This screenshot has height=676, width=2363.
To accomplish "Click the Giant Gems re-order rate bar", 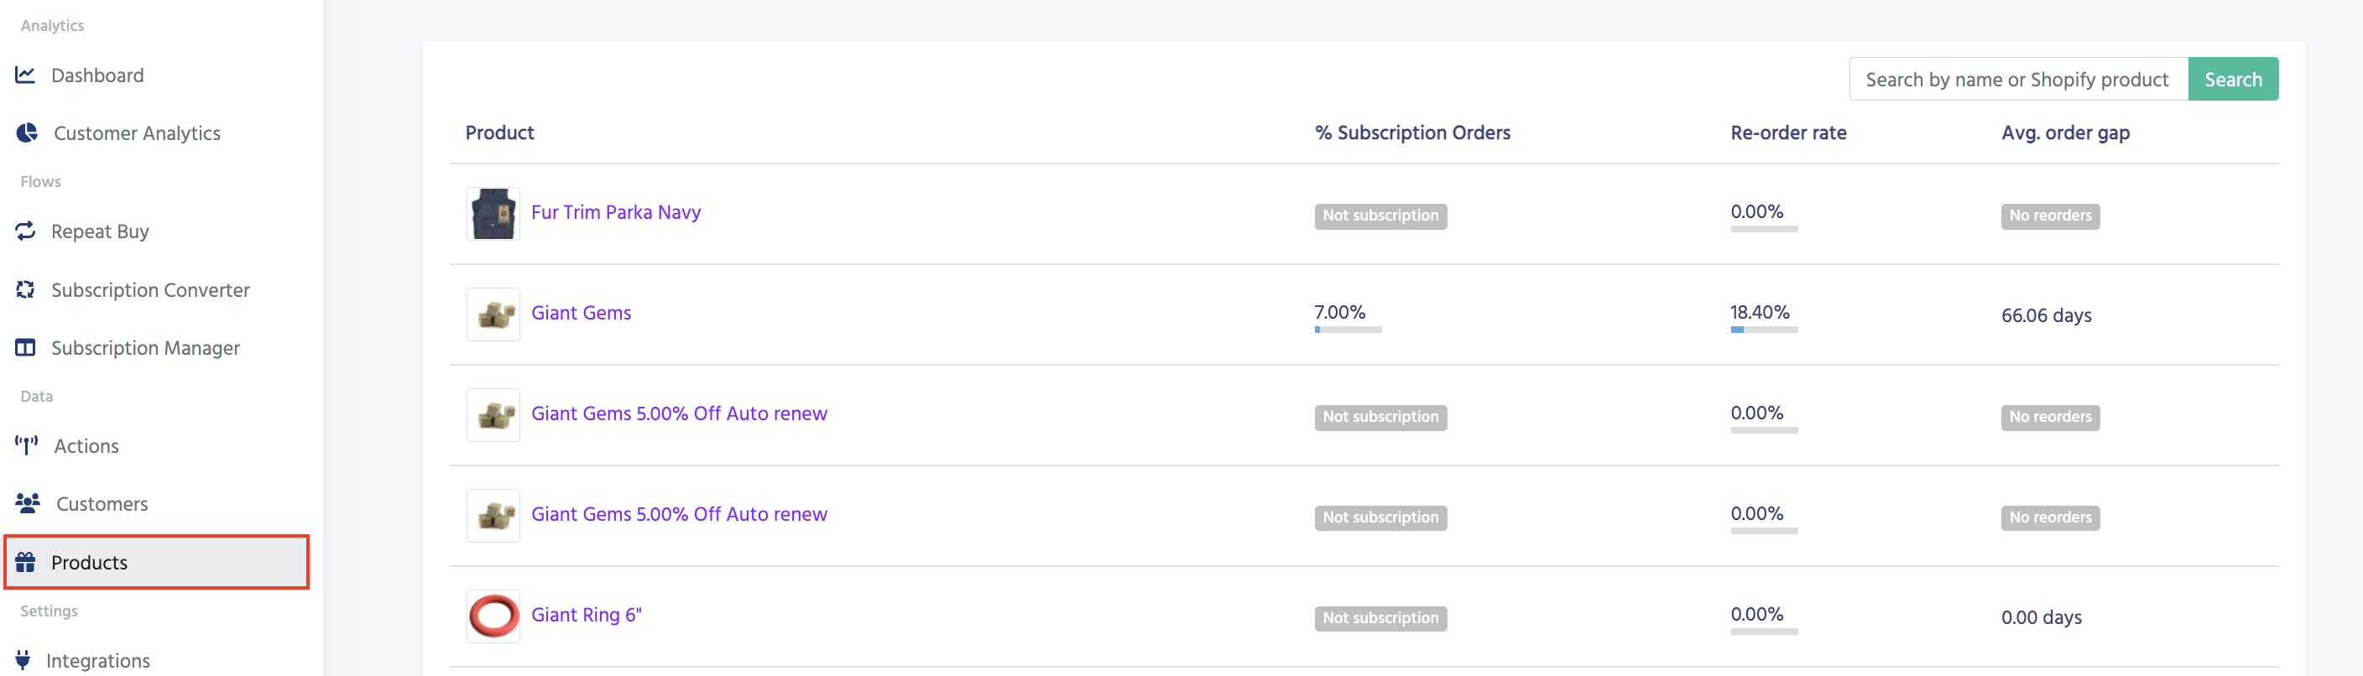I will (1763, 330).
